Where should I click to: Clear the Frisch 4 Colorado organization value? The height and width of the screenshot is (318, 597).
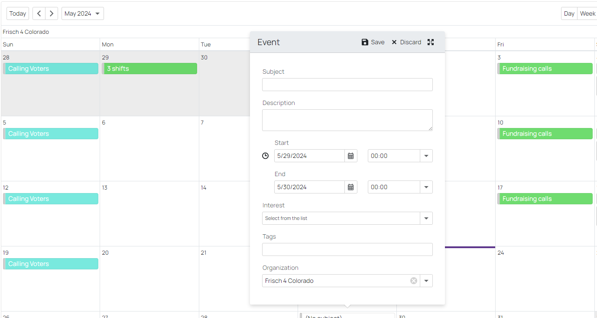[414, 281]
